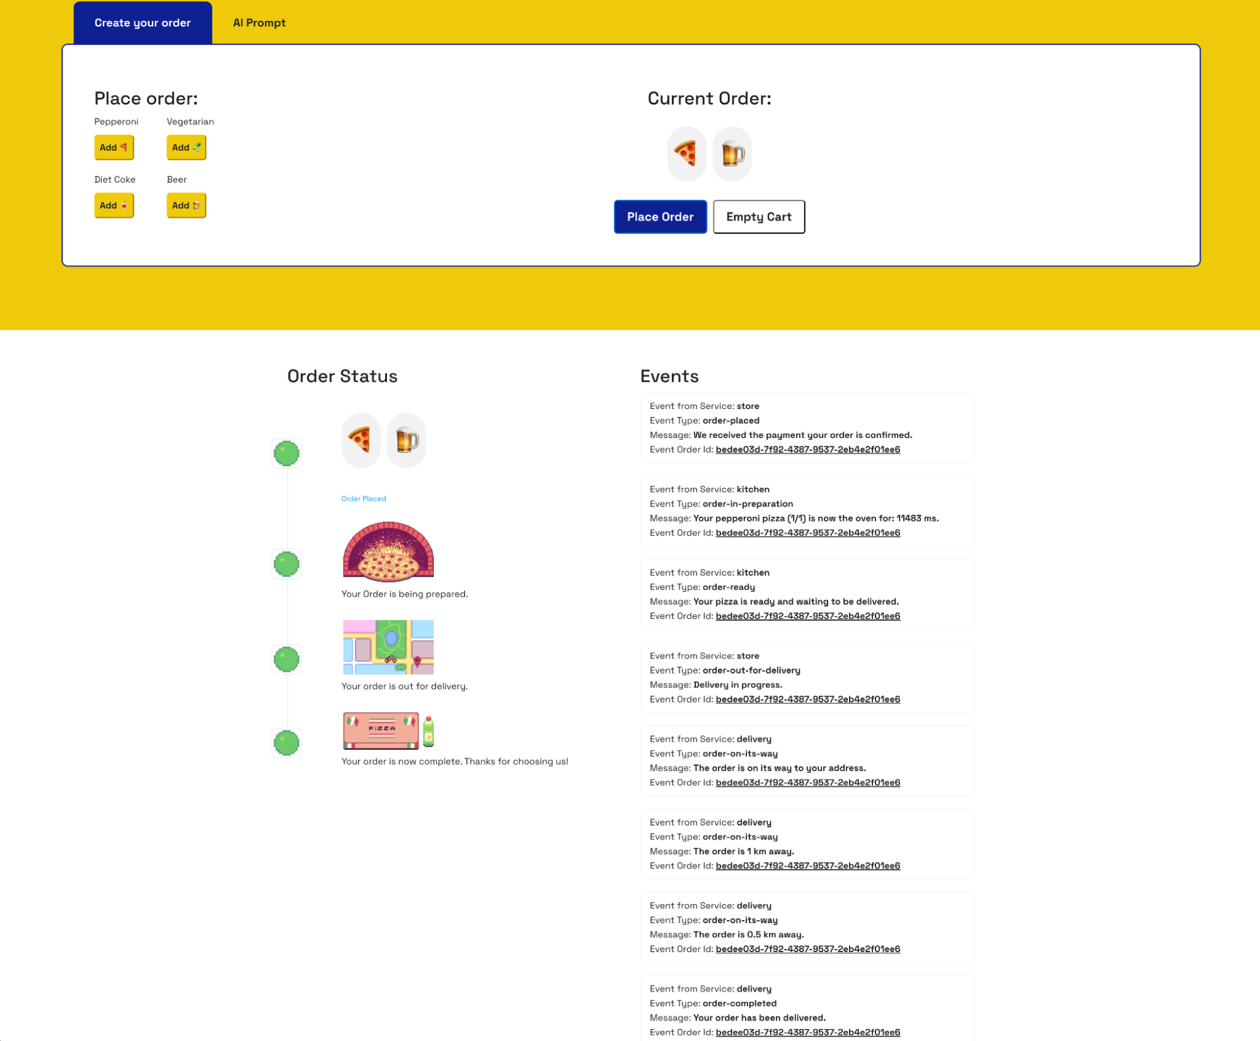The image size is (1260, 1041).
Task: Click pizza icon in Current Order cart
Action: pyautogui.click(x=686, y=154)
